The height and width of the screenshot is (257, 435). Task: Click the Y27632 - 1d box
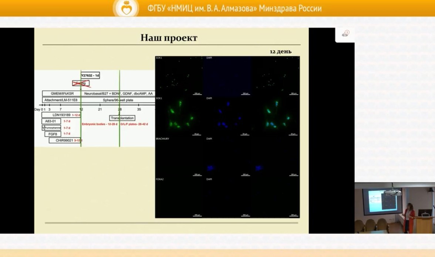[90, 75]
